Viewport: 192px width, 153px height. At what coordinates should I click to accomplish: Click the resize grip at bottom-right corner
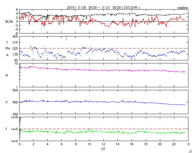coord(190,151)
